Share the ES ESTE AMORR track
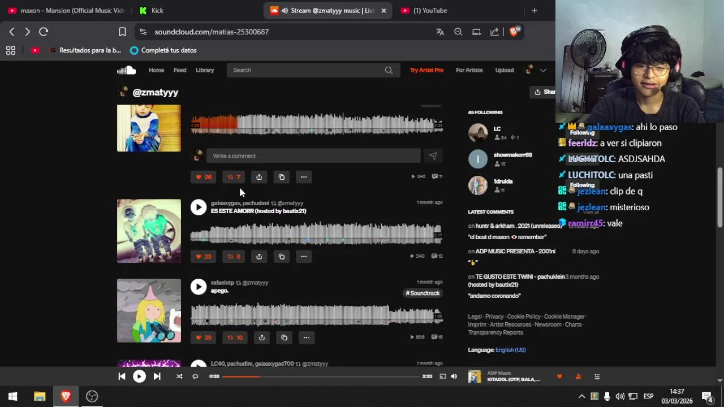 (x=259, y=257)
